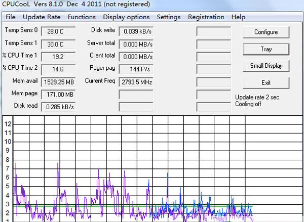Click the Pager pag value 144 P/s
This screenshot has height=222, width=304.
coord(136,69)
